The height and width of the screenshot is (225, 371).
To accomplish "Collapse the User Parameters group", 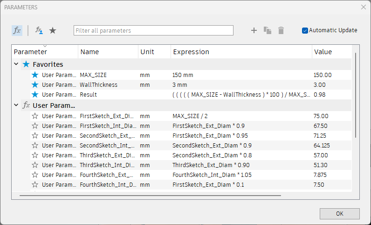I will point(16,105).
